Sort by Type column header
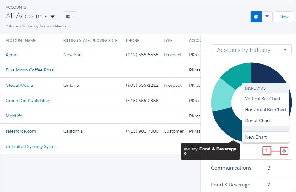This screenshot has width=296, height=192. coord(168,41)
